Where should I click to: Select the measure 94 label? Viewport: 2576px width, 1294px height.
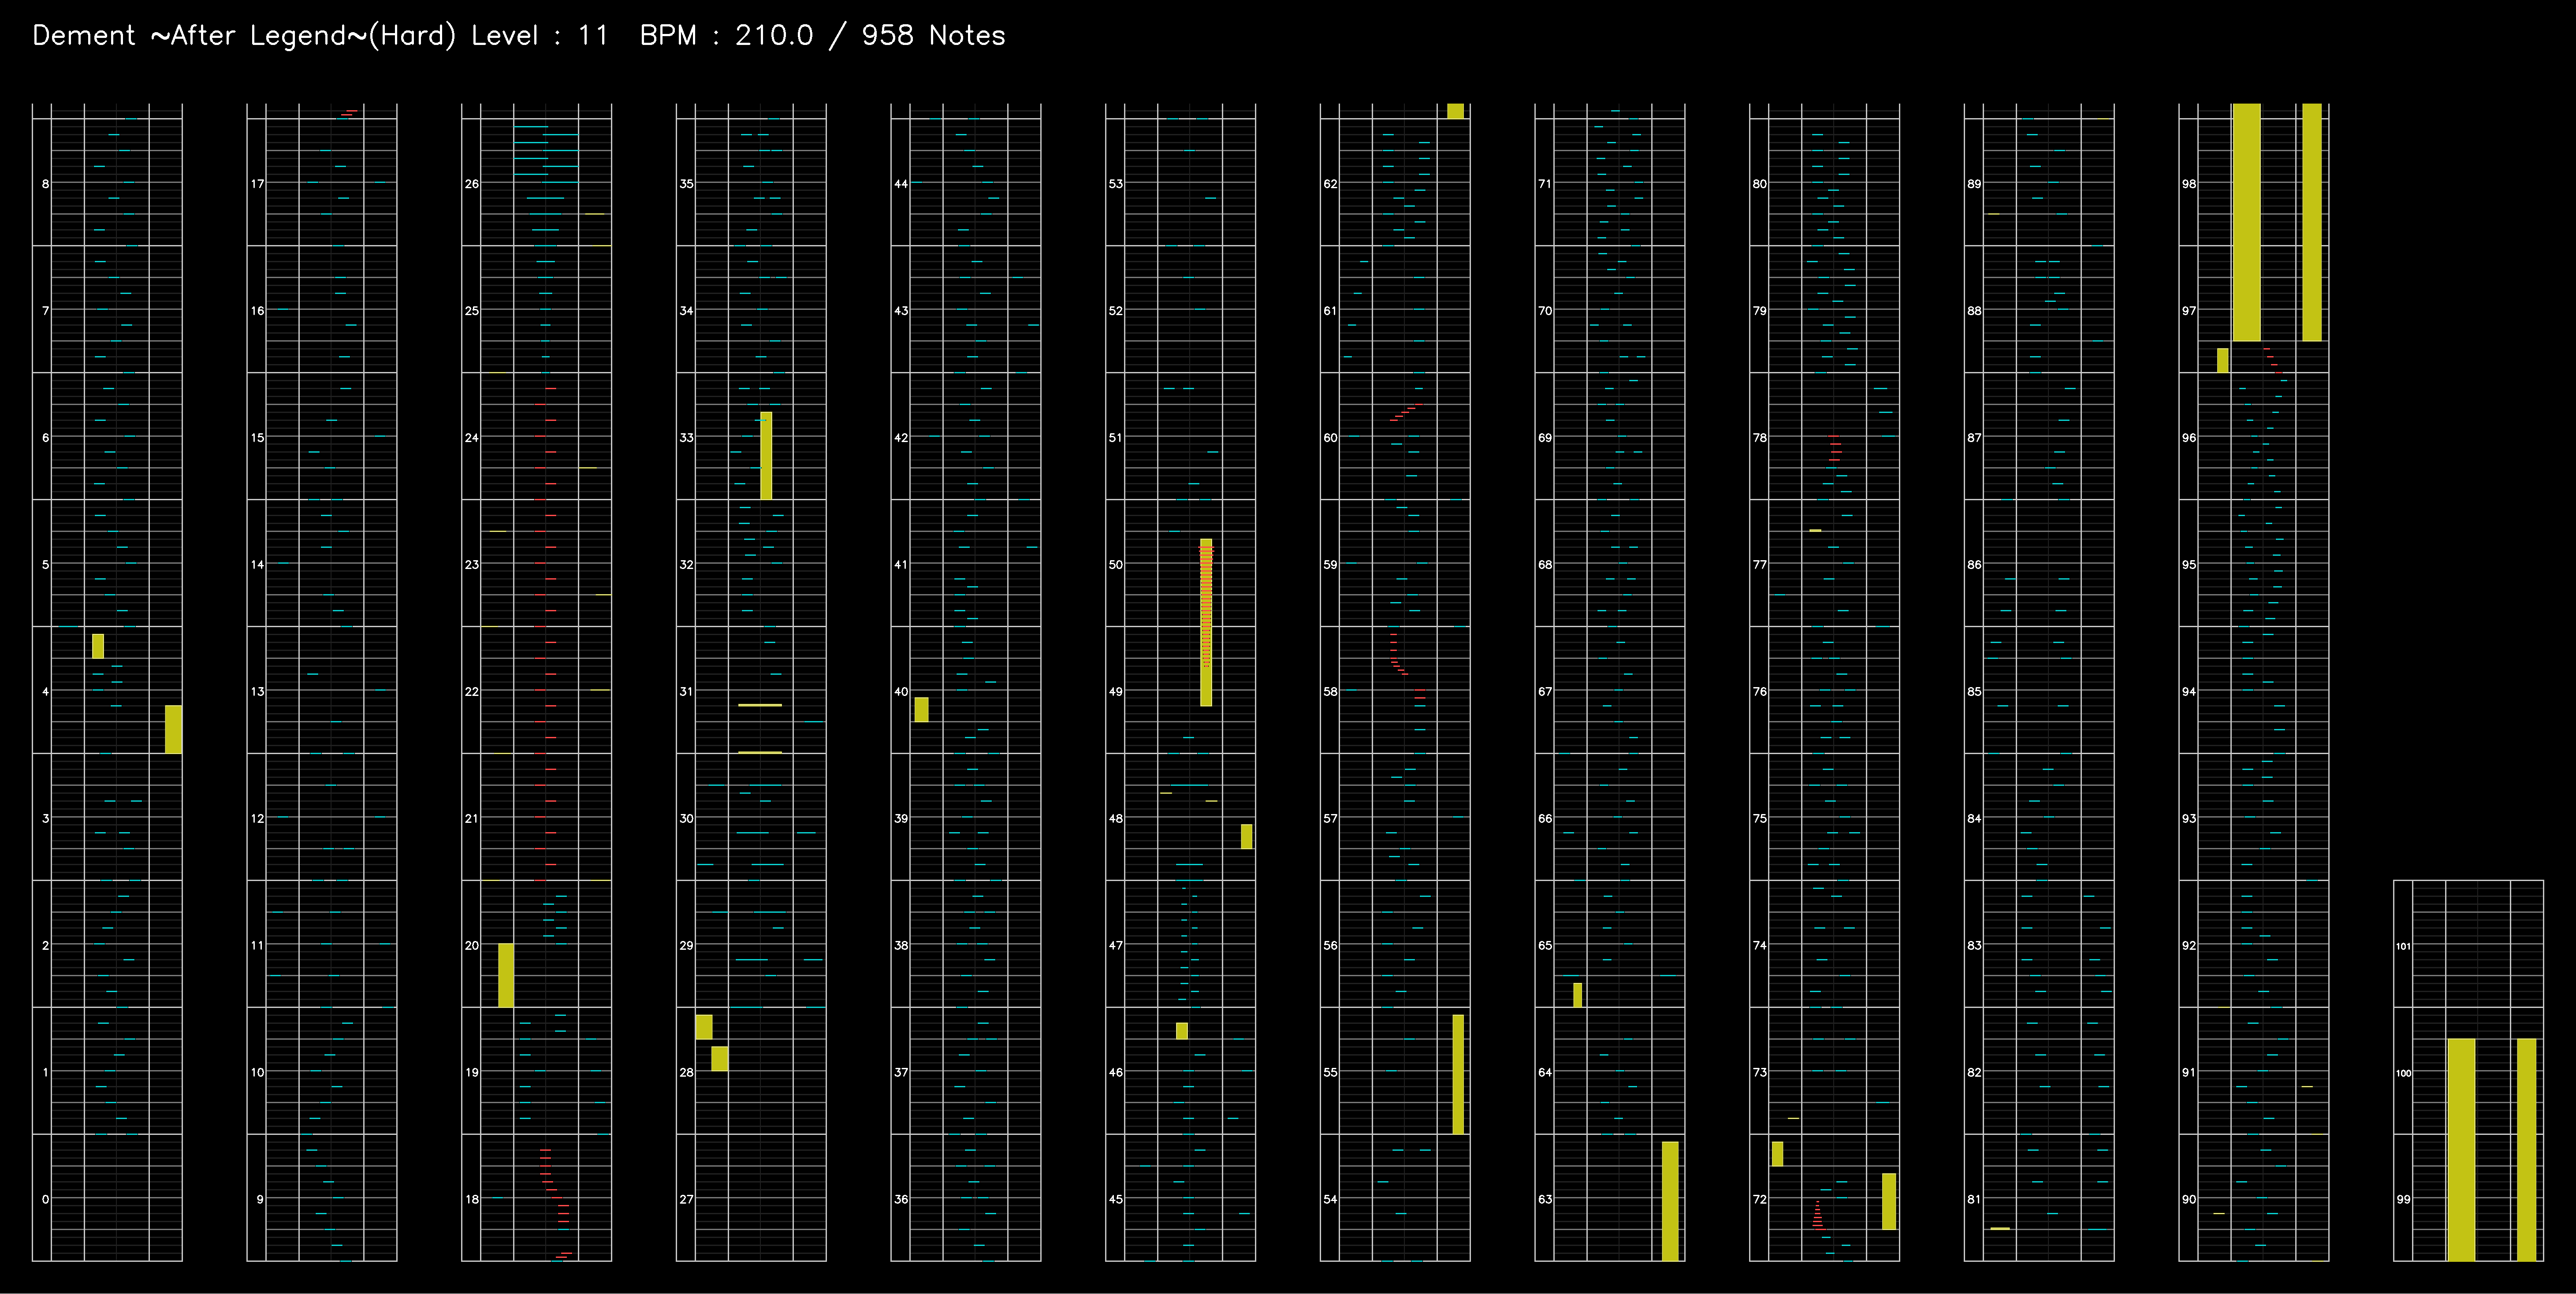(2189, 692)
